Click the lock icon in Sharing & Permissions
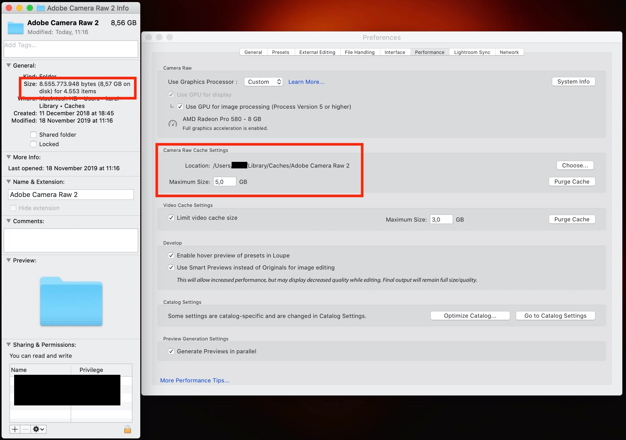626x440 pixels. [x=128, y=429]
